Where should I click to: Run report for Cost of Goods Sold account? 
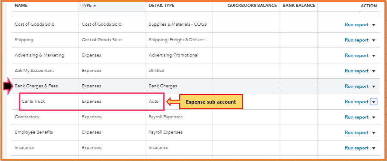pos(357,24)
